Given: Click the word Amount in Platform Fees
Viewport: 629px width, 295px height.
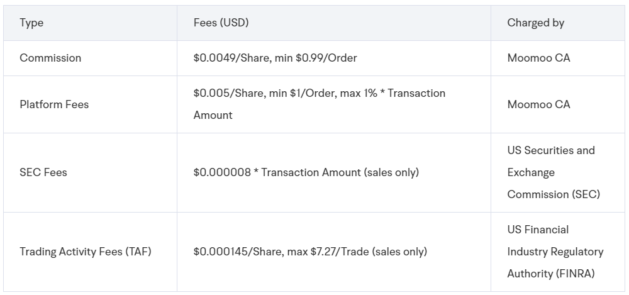Looking at the screenshot, I should pos(213,115).
